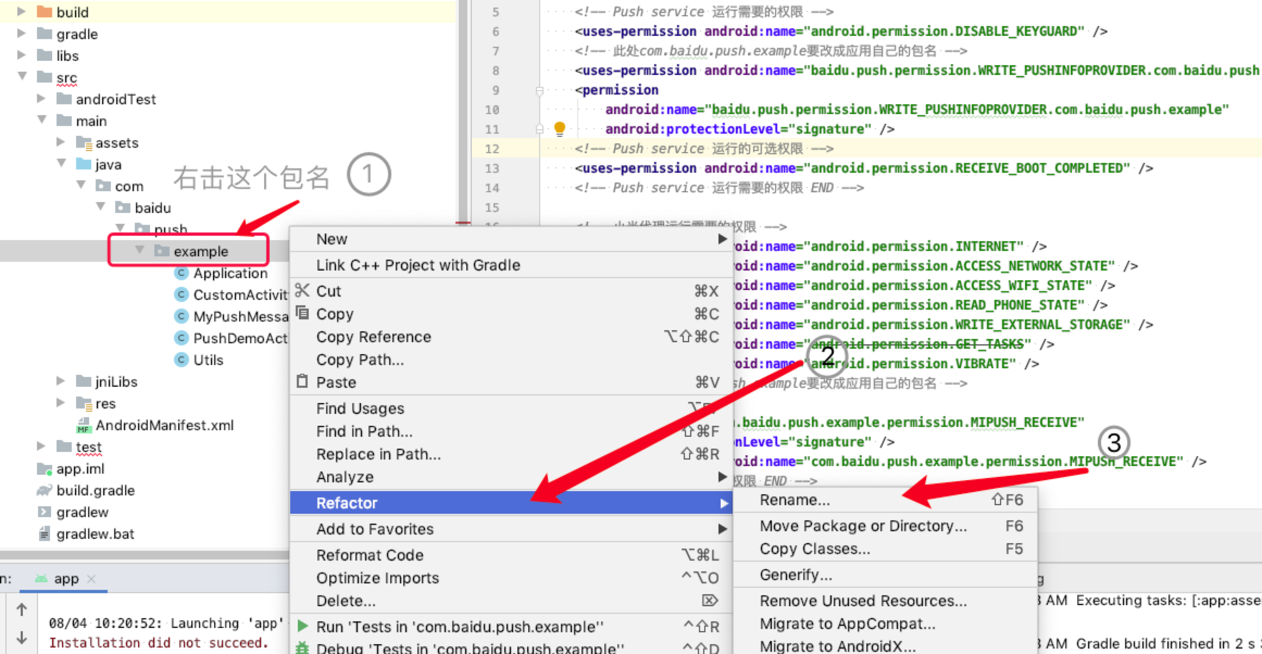Click the build.gradle elephant icon
1262x654 pixels.
[x=44, y=490]
